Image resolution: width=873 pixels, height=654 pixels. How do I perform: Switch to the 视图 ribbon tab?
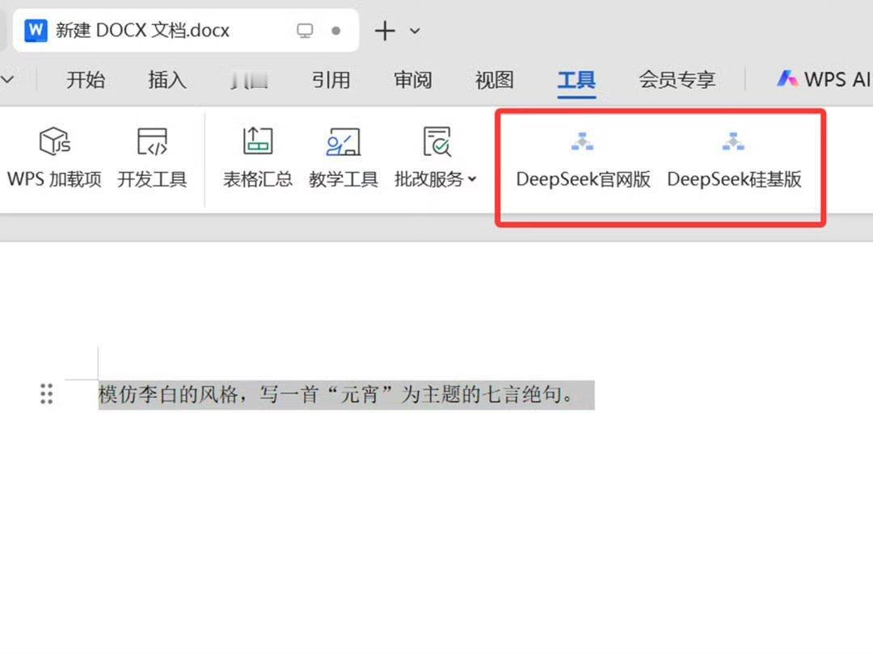coord(495,79)
